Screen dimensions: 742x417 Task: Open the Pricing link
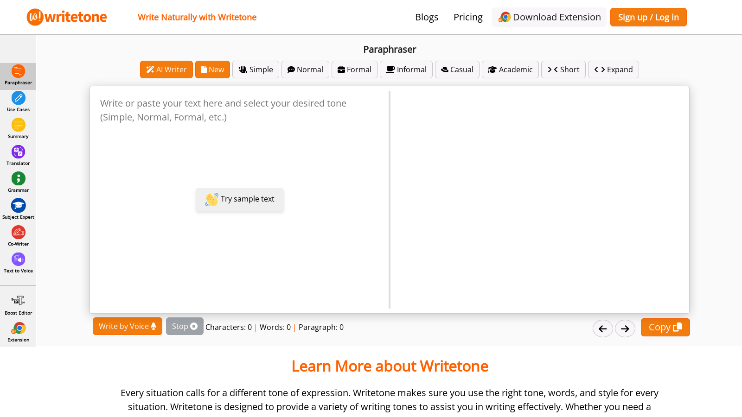point(468,17)
